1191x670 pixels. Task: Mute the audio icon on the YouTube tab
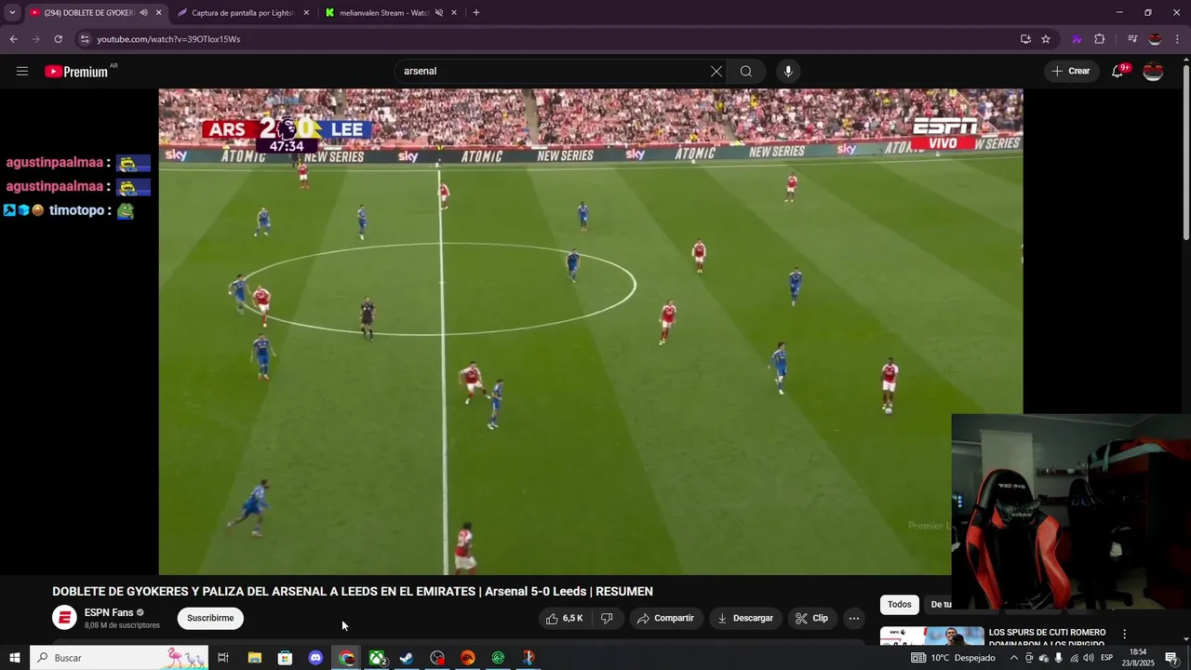tap(143, 13)
